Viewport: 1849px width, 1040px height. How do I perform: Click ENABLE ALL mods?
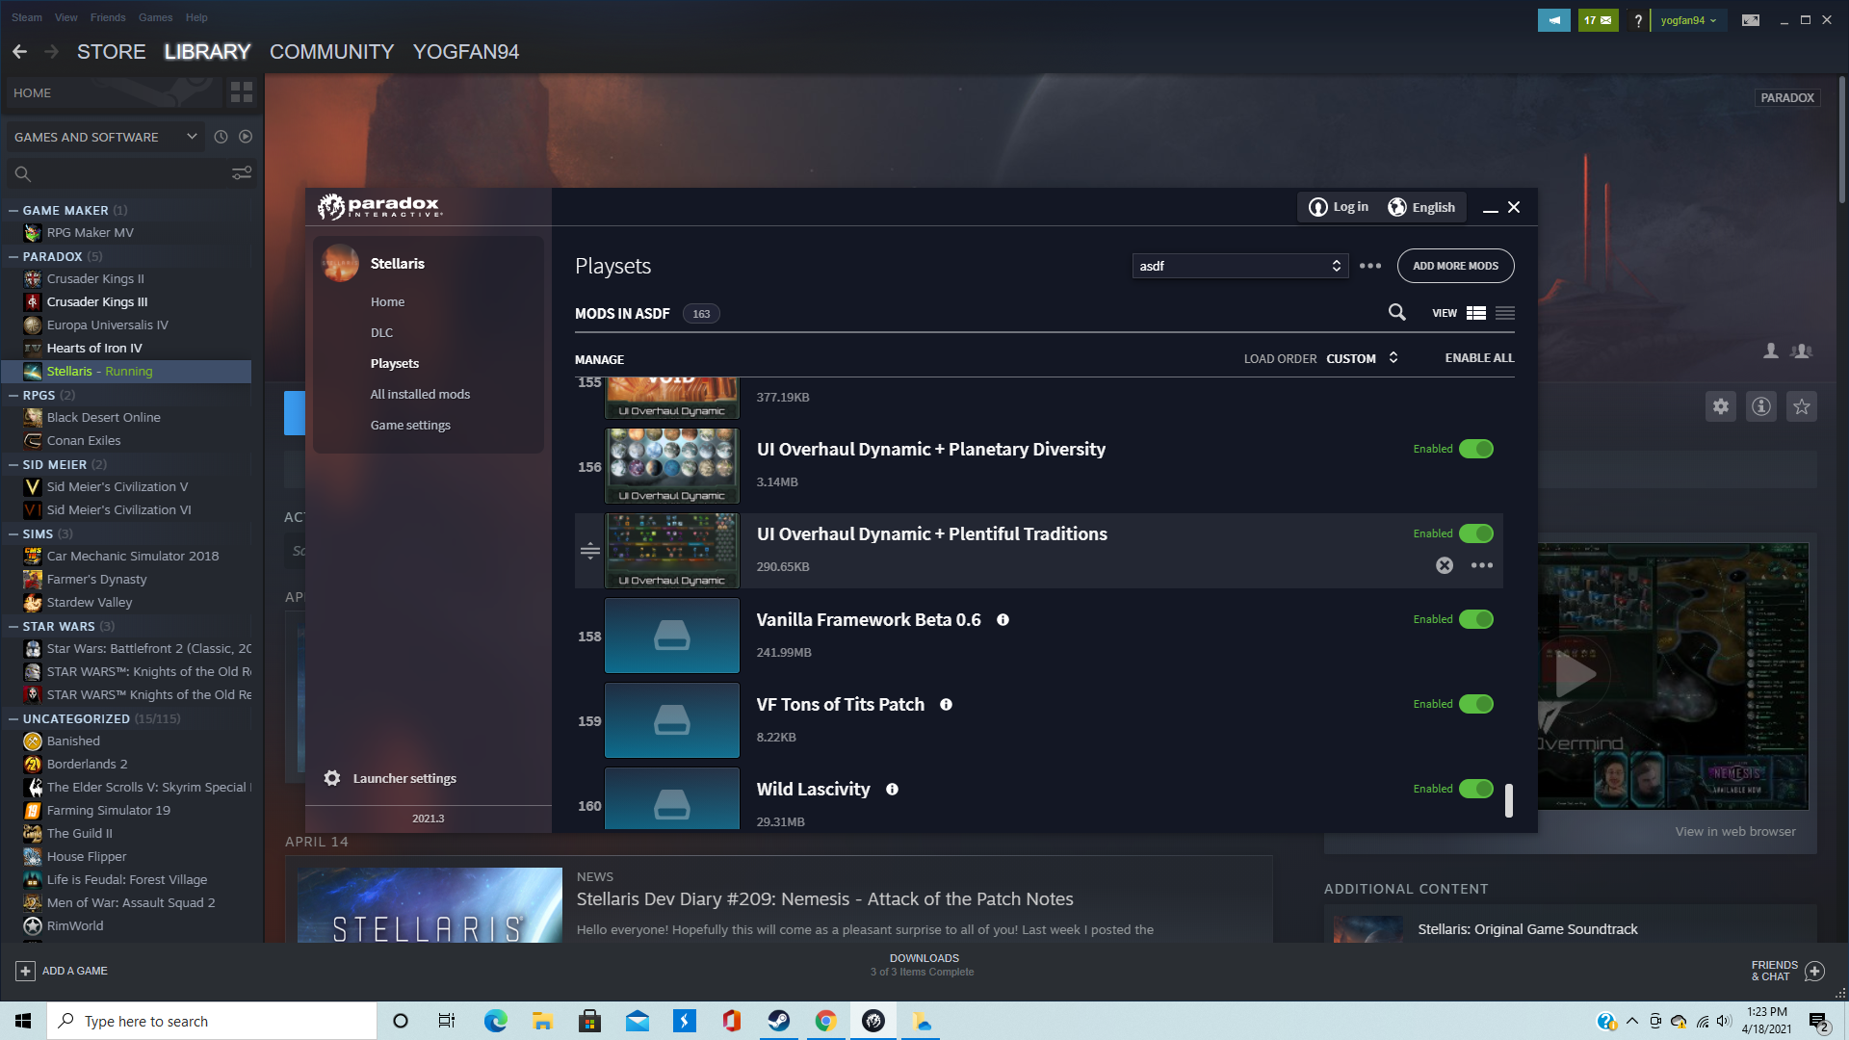[x=1479, y=357]
